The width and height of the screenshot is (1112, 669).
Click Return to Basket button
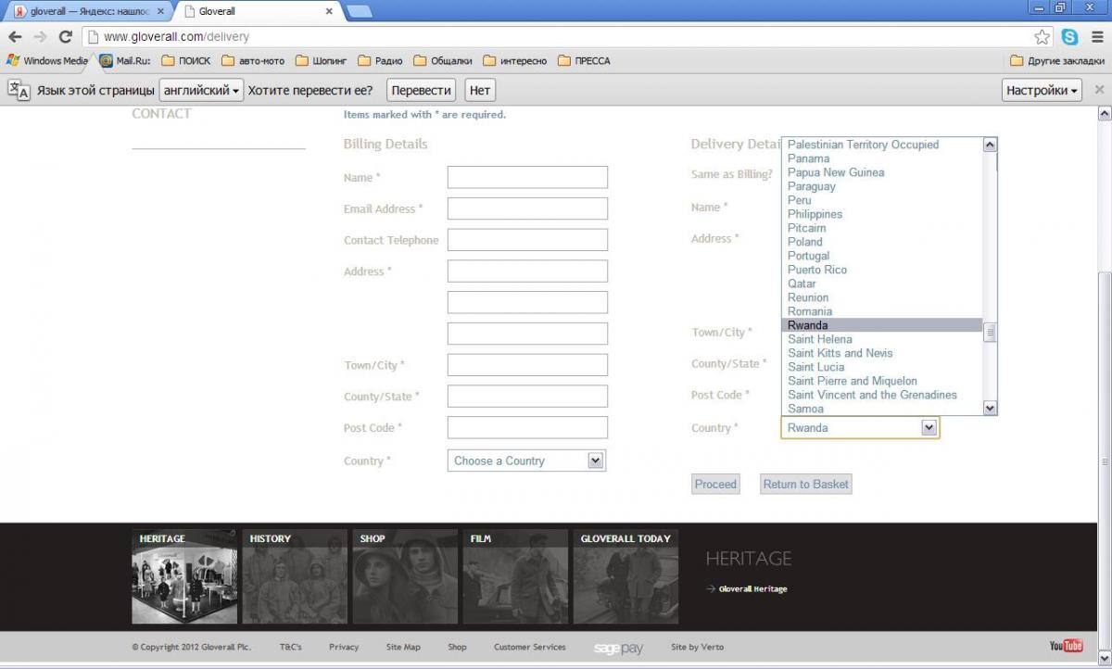[805, 484]
